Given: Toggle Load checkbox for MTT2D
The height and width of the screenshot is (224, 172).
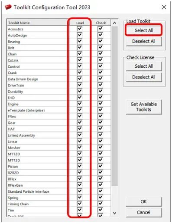Looking at the screenshot, I should coord(80,154).
